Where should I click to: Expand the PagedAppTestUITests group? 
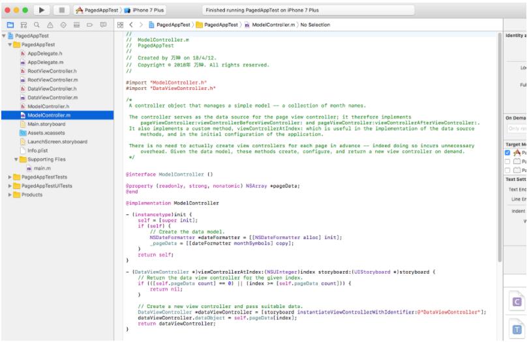coord(10,186)
